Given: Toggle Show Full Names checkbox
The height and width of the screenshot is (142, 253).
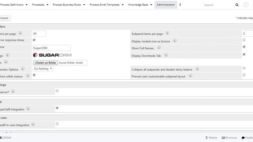Looking at the screenshot, I should click(x=244, y=47).
